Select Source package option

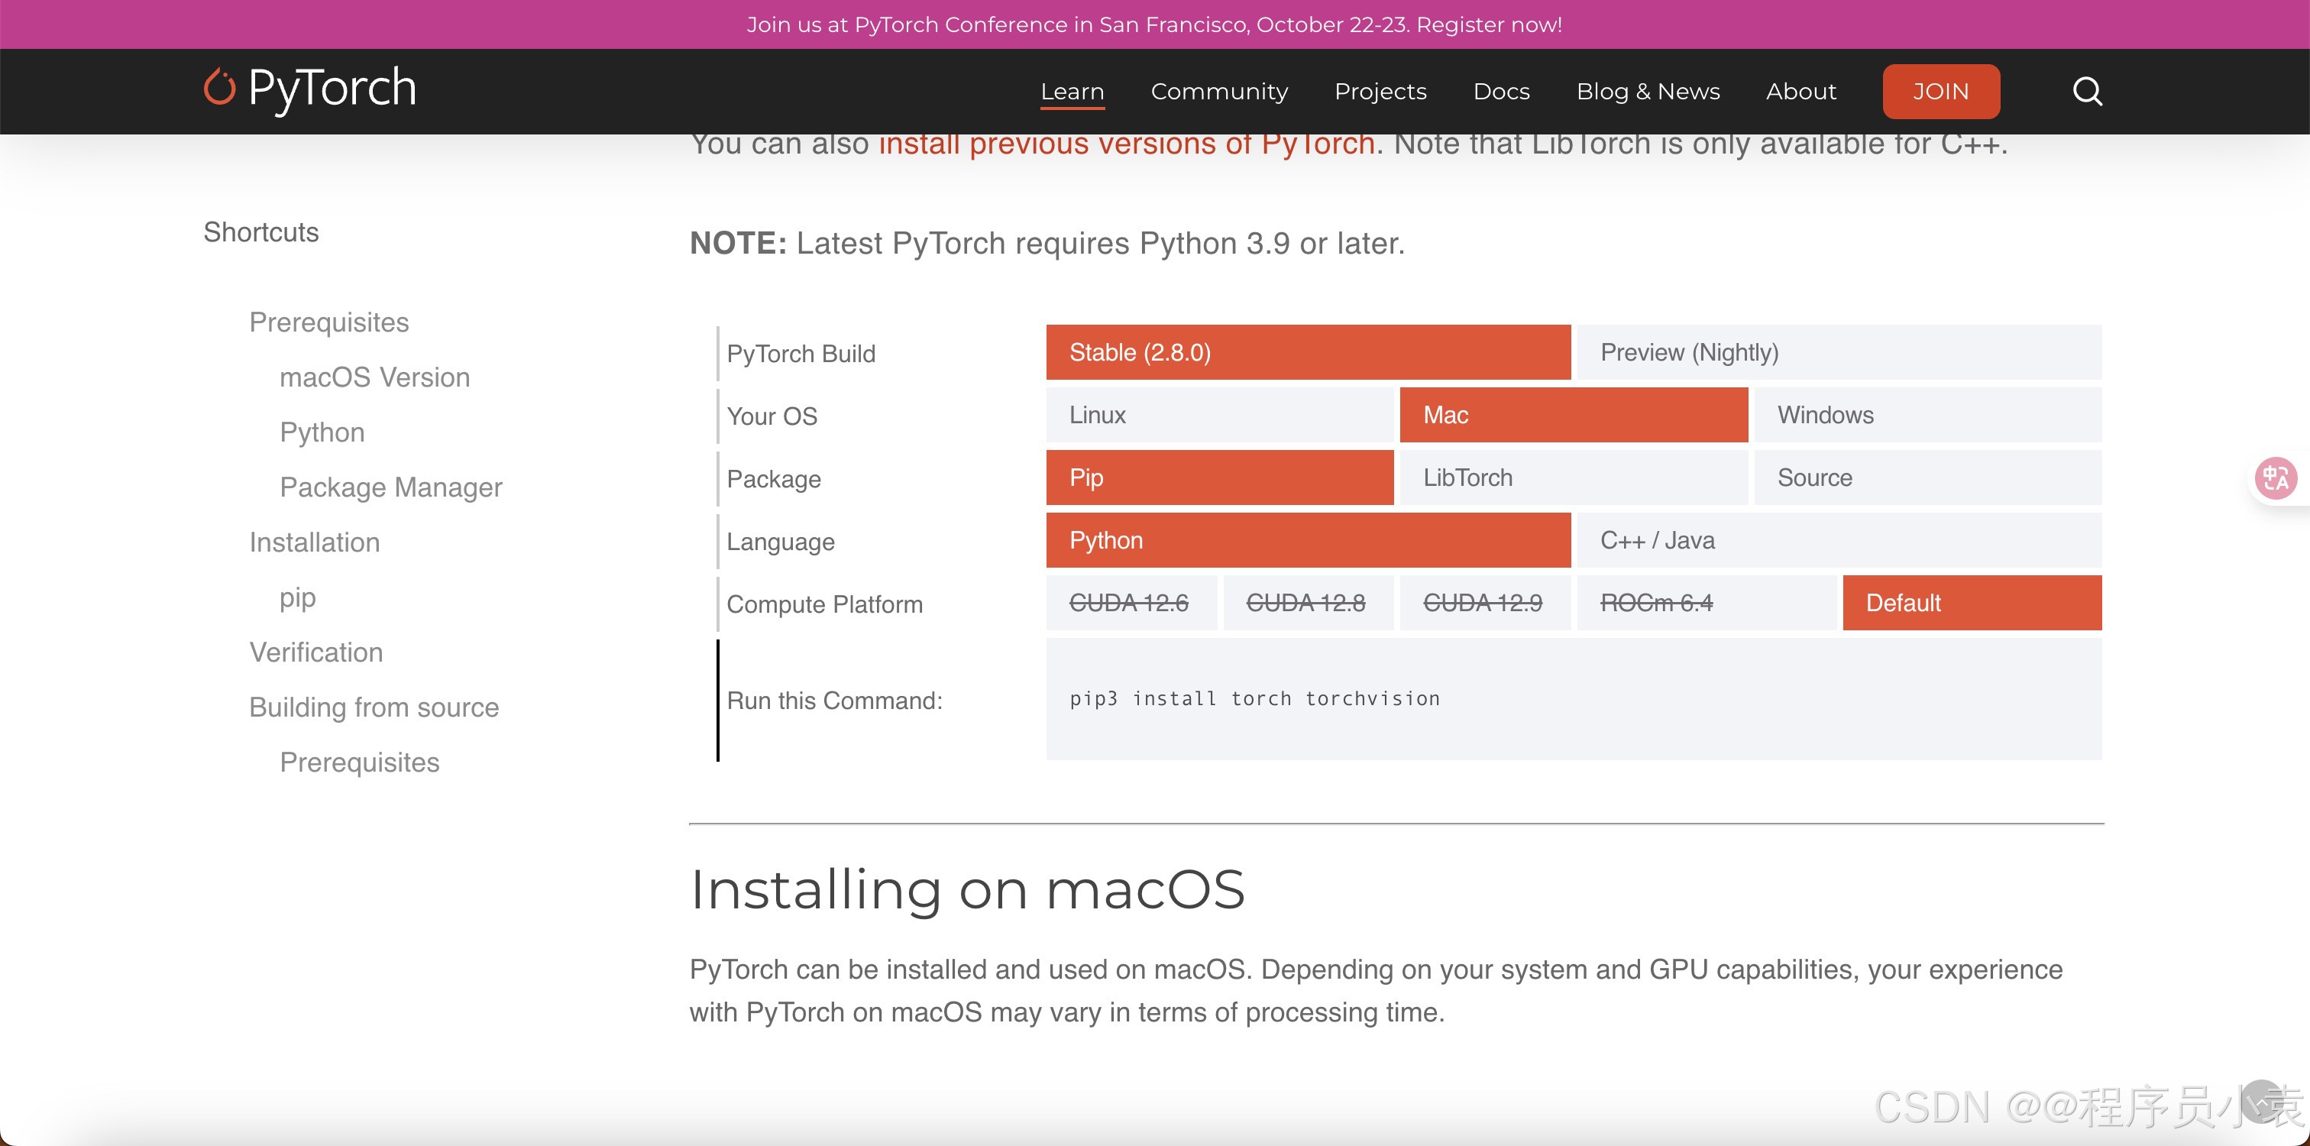(1928, 478)
